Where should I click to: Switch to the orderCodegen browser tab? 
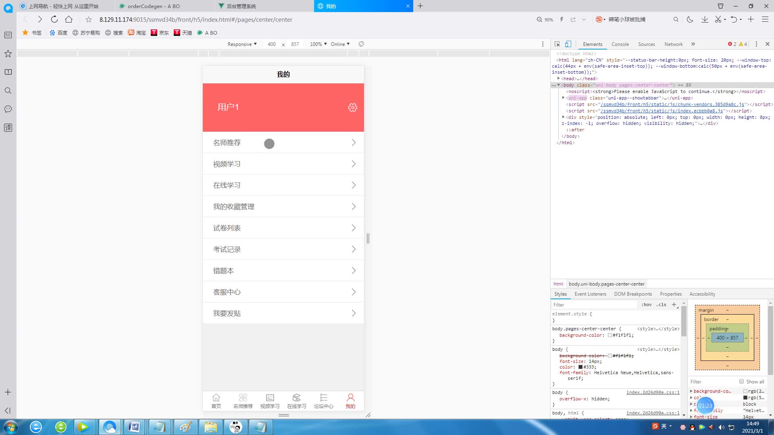[164, 6]
